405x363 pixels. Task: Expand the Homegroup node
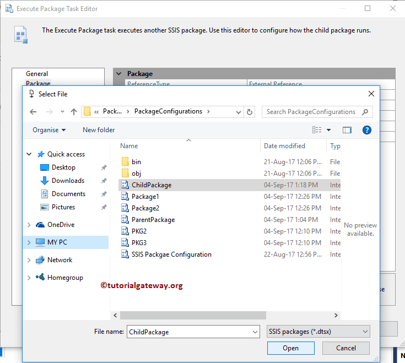[29, 278]
